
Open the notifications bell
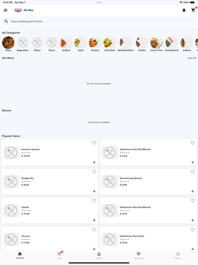click(x=184, y=10)
